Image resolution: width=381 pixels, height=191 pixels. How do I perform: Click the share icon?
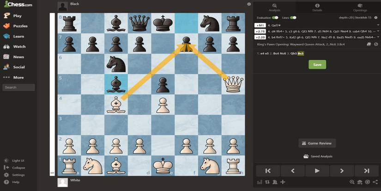point(375,182)
